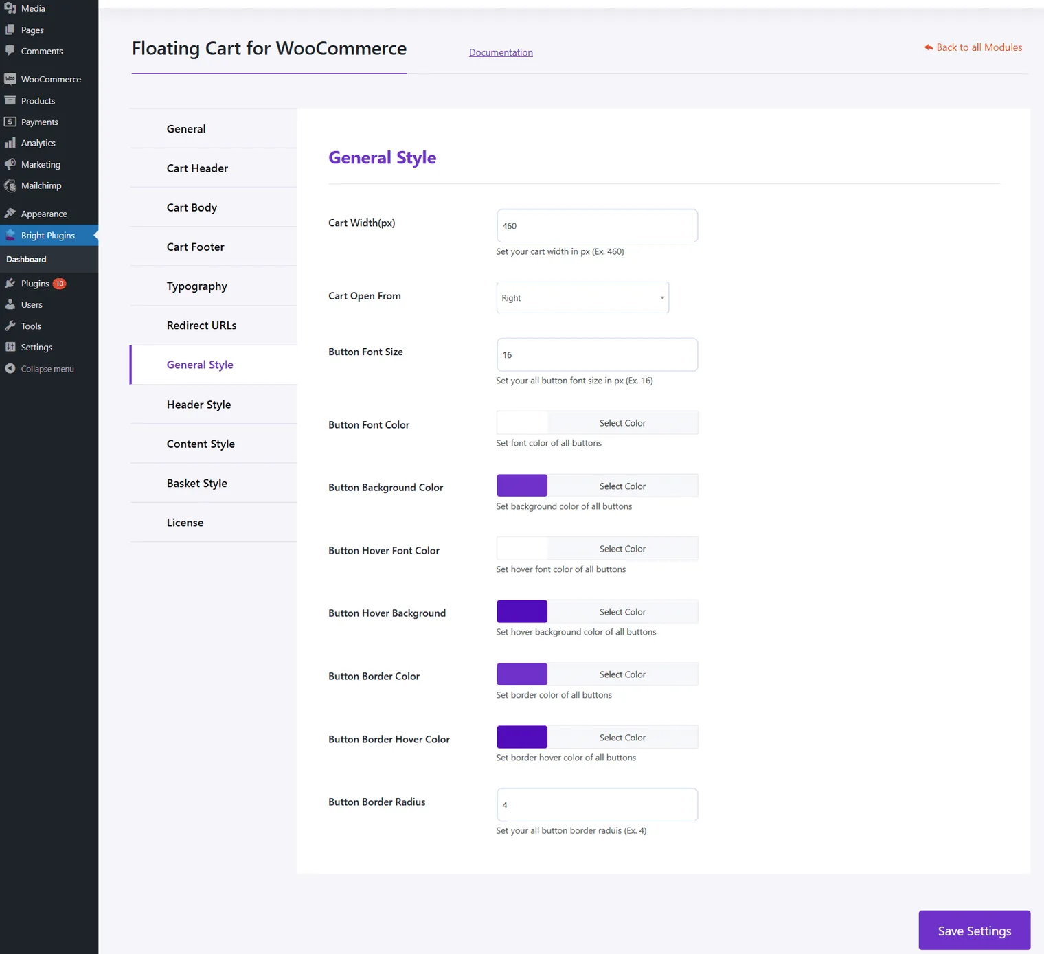Screen dimensions: 1044x954
Task: Select the General Style tab
Action: pos(214,365)
